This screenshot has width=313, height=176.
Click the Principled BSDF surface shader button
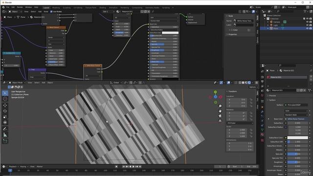tap(296, 105)
